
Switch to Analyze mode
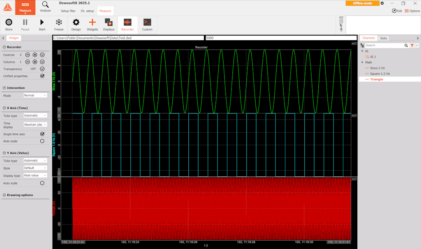(x=45, y=7)
